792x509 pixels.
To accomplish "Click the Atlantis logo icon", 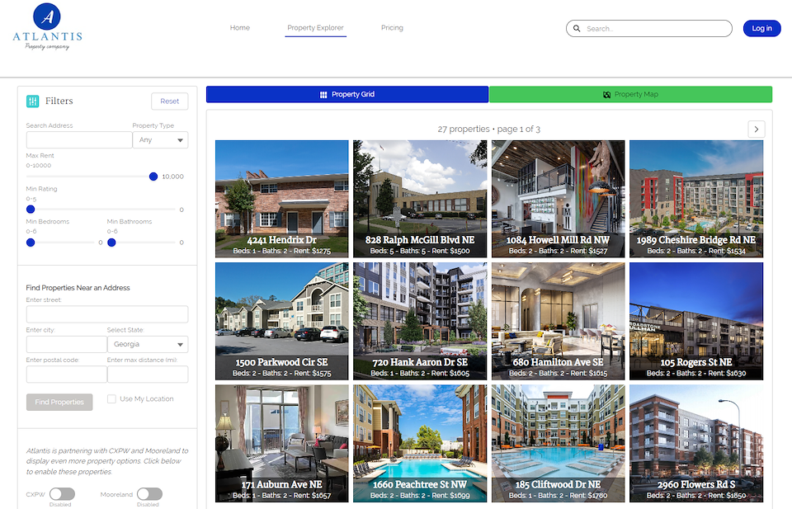I will click(x=47, y=16).
